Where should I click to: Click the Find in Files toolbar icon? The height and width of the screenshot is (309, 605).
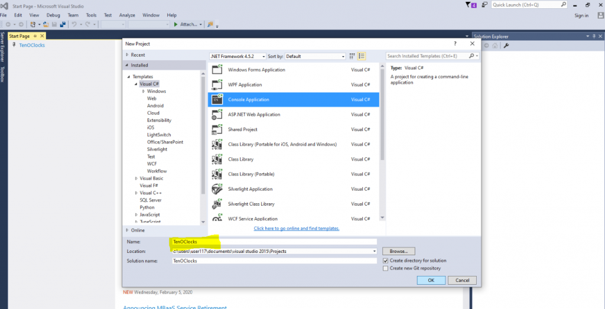[x=210, y=24]
